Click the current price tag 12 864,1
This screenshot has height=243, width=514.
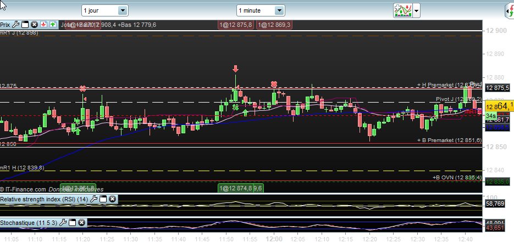click(x=500, y=106)
